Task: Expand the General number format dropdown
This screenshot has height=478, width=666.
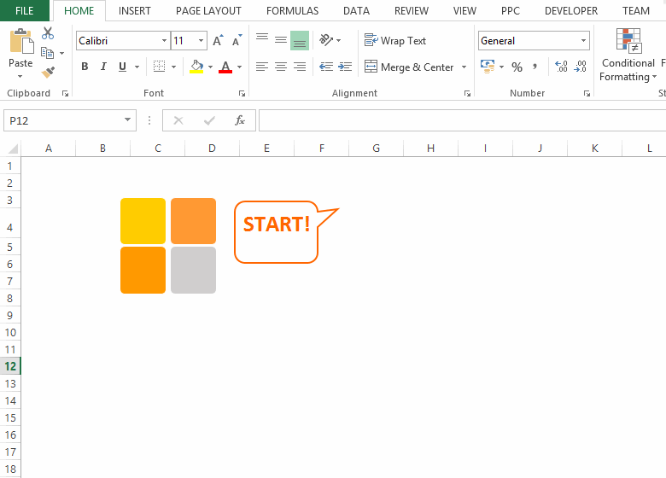Action: pyautogui.click(x=583, y=41)
